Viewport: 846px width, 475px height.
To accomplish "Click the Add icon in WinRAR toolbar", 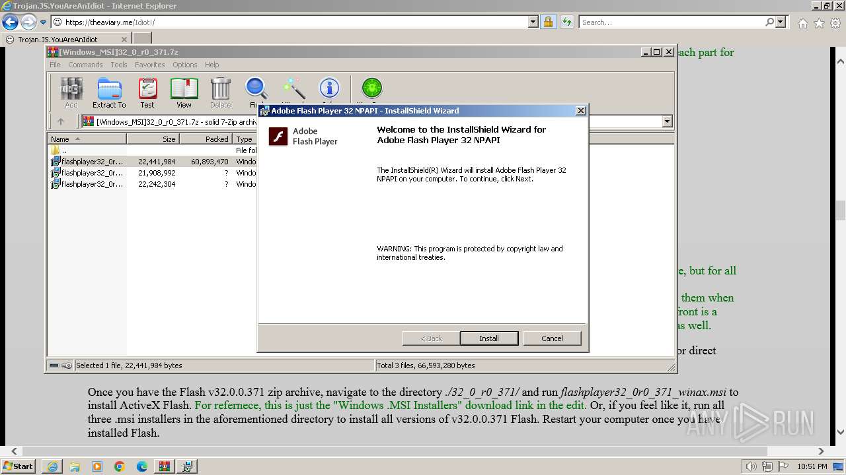I will point(71,93).
